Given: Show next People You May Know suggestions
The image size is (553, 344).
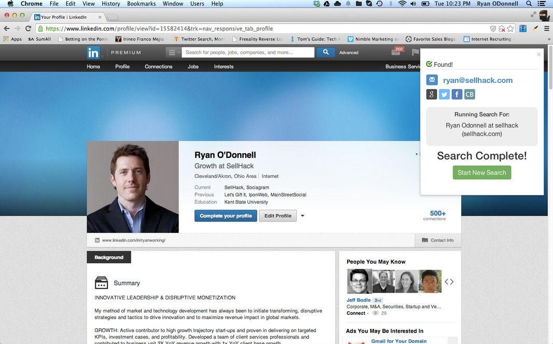Looking at the screenshot, I should [x=452, y=282].
